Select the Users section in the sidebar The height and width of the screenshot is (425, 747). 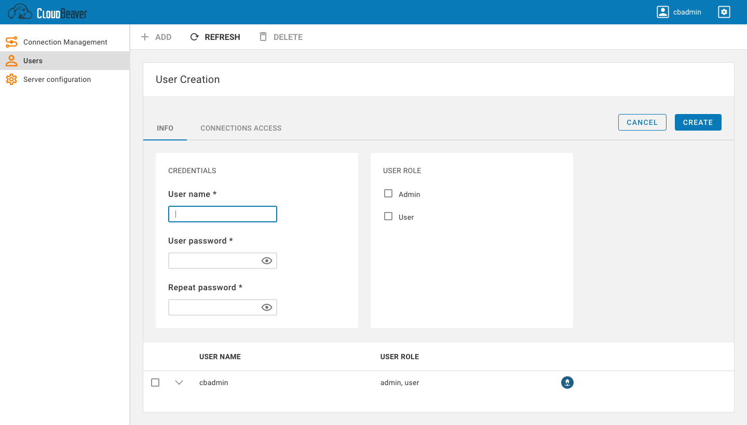tap(33, 61)
